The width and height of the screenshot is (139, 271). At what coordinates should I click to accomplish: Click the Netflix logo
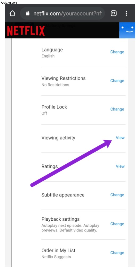coord(26,31)
